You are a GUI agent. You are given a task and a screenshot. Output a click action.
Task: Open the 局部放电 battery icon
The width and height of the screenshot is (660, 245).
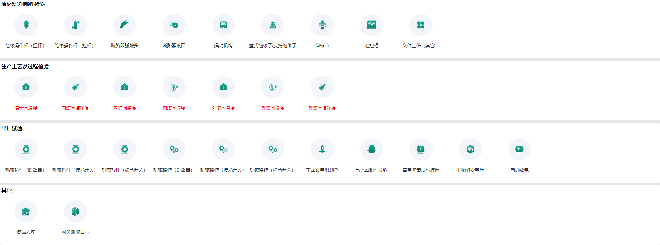pyautogui.click(x=520, y=149)
